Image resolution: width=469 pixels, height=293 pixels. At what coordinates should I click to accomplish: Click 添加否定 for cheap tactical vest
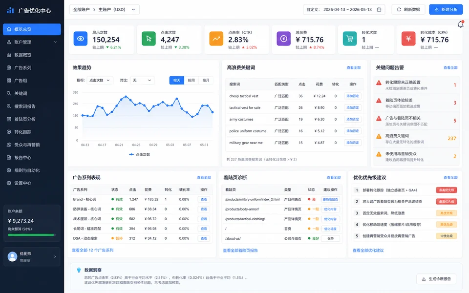pyautogui.click(x=353, y=96)
